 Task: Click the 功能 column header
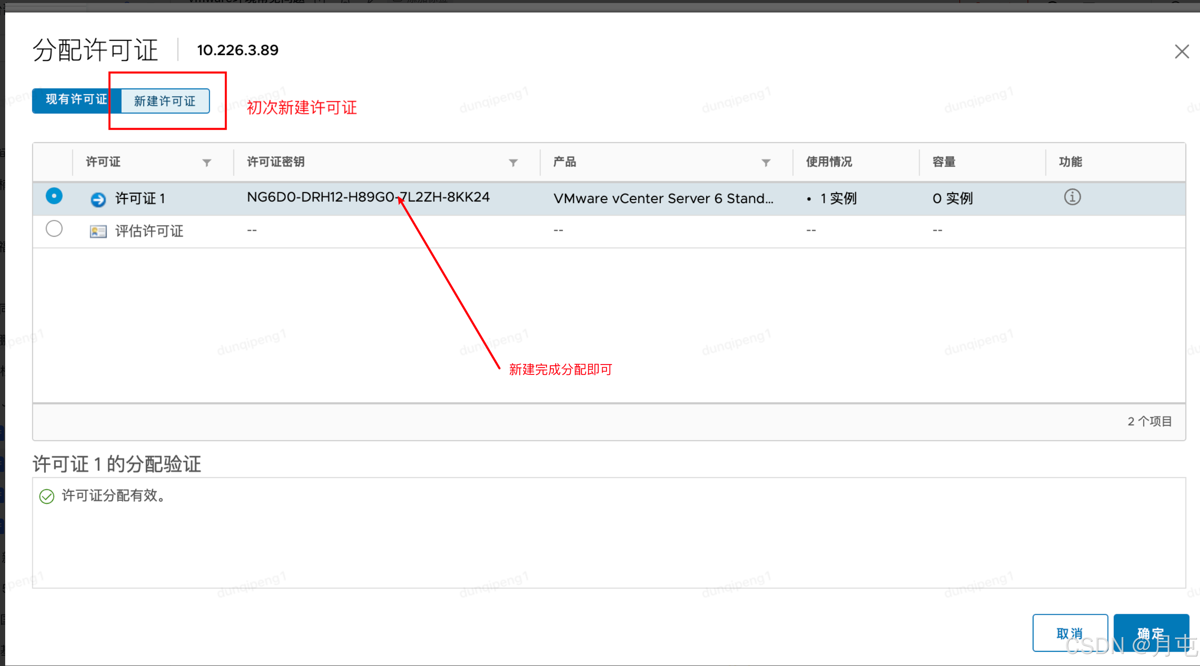[1070, 162]
